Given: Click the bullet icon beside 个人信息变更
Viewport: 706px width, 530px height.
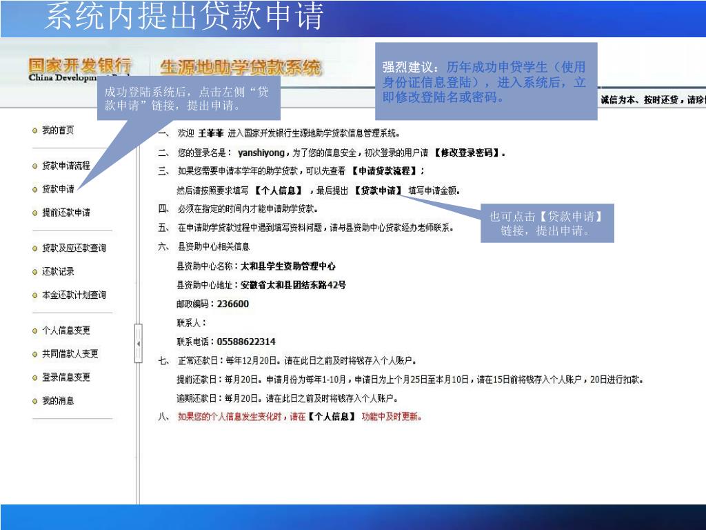Looking at the screenshot, I should pyautogui.click(x=34, y=331).
